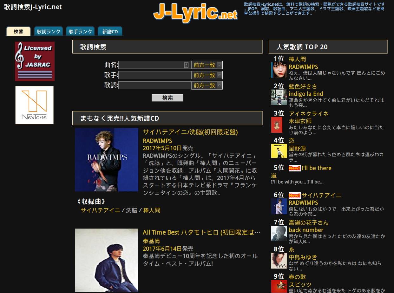Open 恋 song link at rank 4

tap(292, 141)
